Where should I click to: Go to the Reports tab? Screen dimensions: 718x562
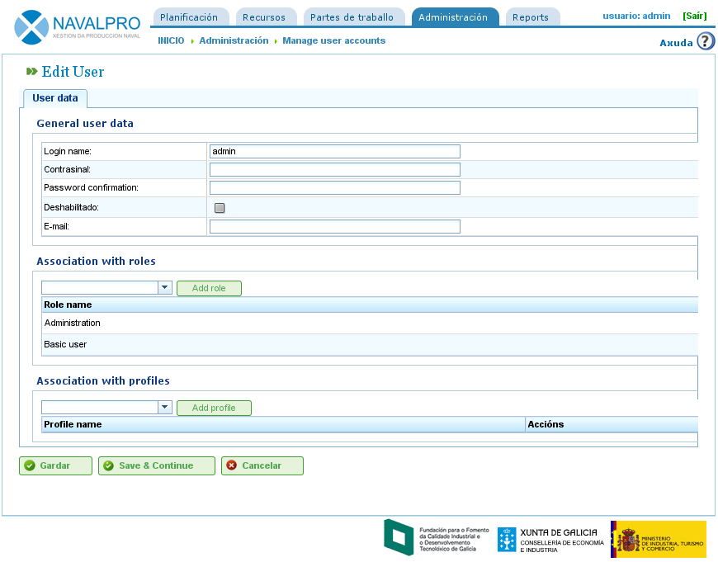530,17
